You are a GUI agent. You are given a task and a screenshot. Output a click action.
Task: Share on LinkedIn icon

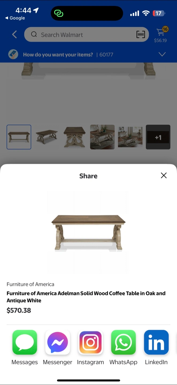pos(156,342)
